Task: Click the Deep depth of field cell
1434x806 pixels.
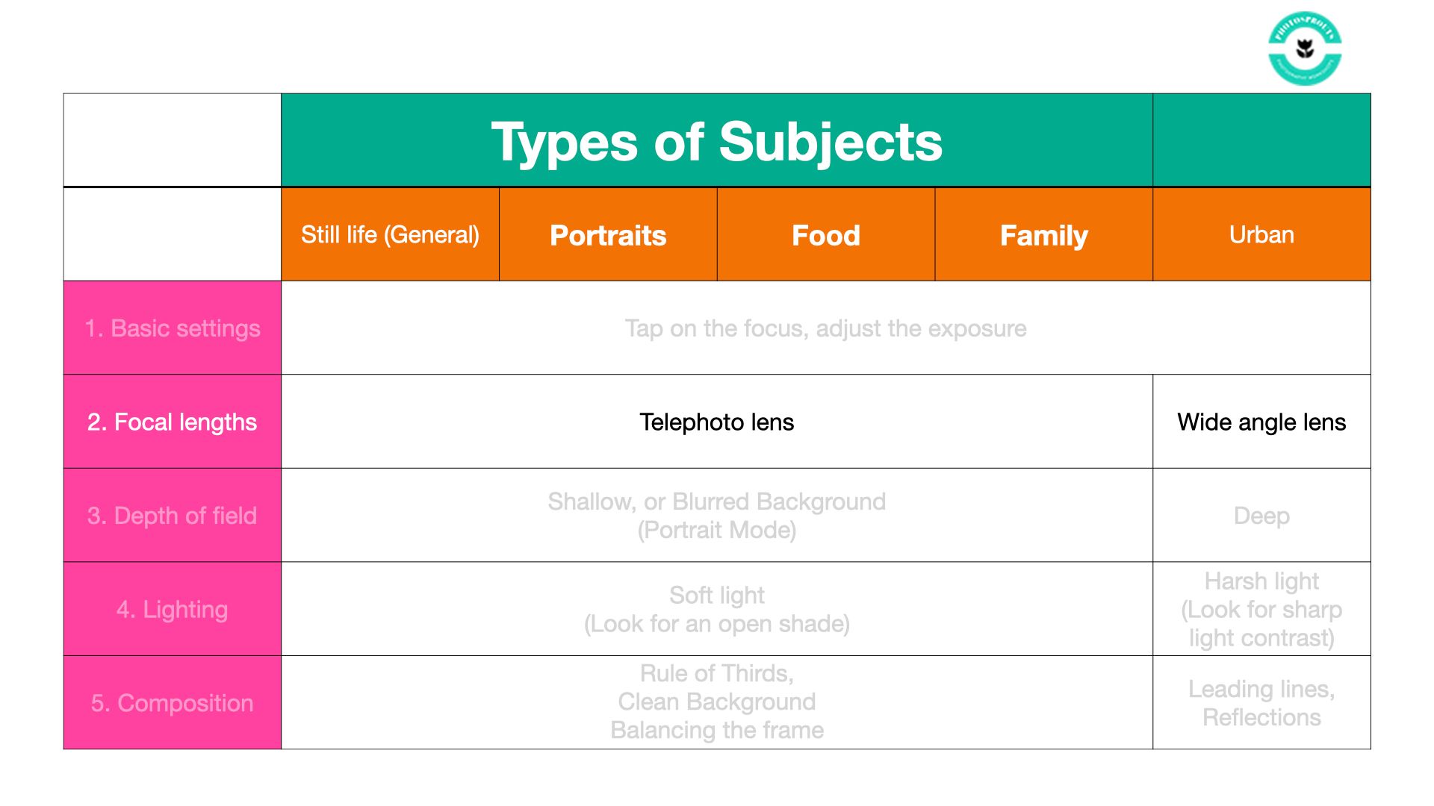Action: [1261, 516]
